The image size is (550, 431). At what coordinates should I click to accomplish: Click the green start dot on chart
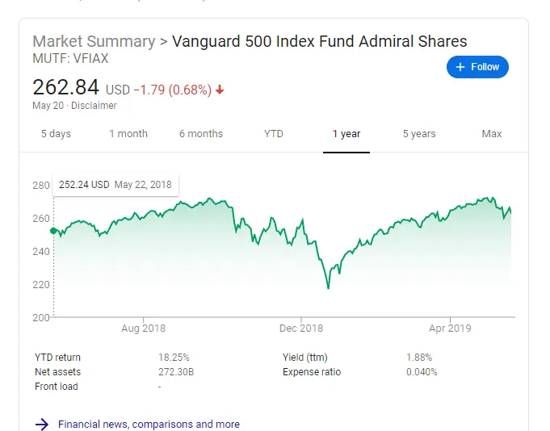pyautogui.click(x=53, y=231)
